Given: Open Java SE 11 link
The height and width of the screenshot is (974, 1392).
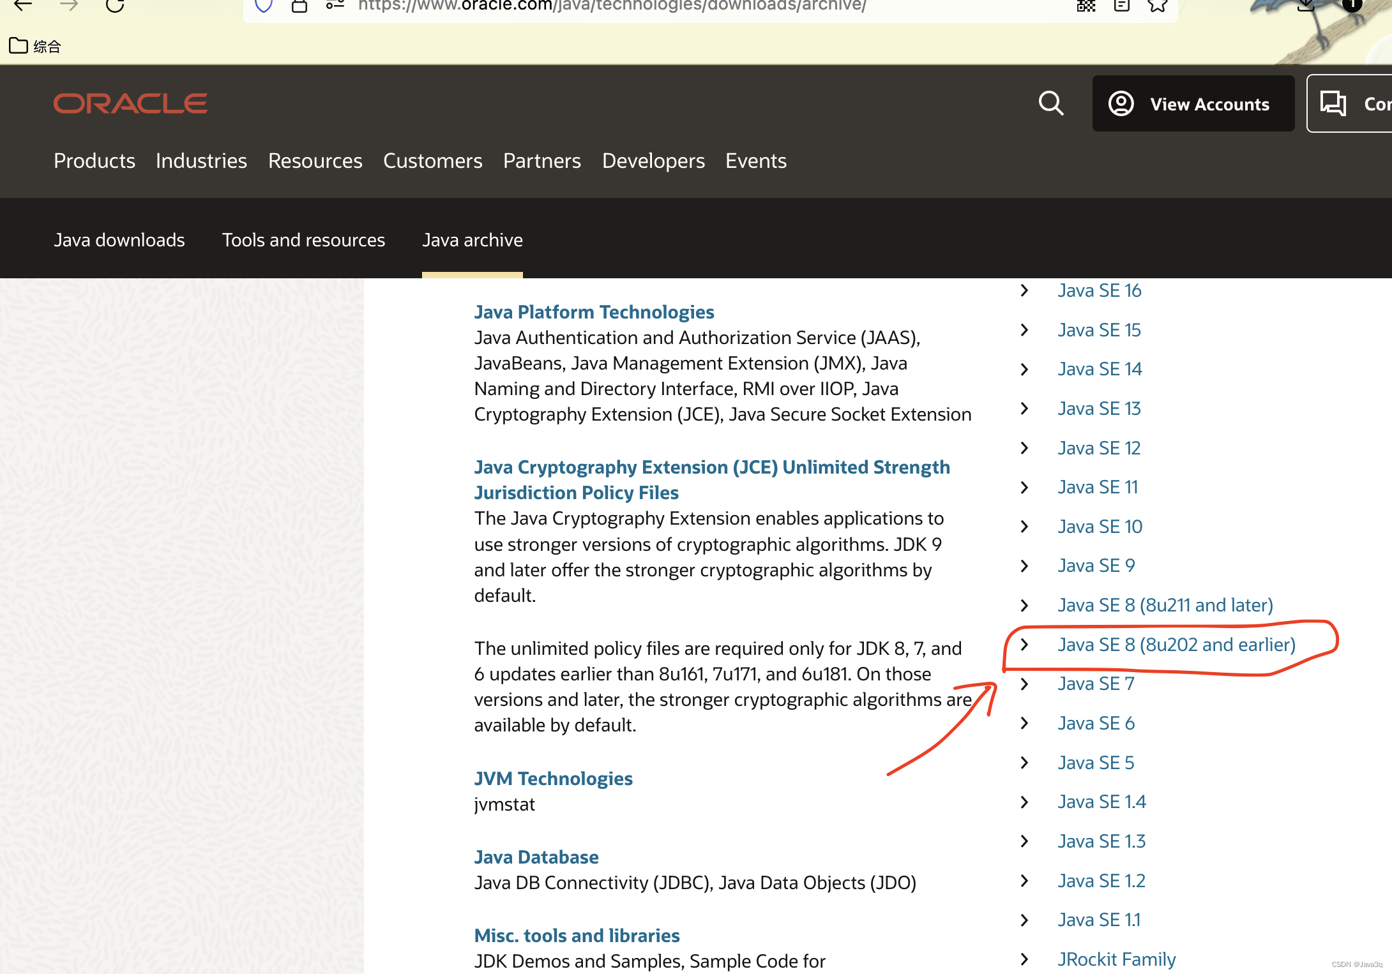Looking at the screenshot, I should point(1098,487).
